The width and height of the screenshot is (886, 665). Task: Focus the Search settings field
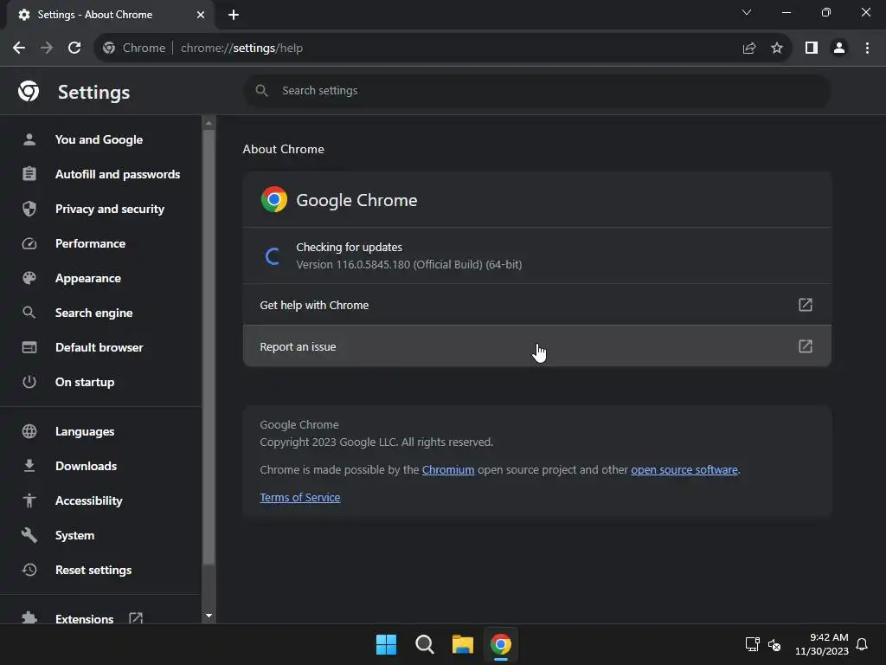(x=536, y=90)
